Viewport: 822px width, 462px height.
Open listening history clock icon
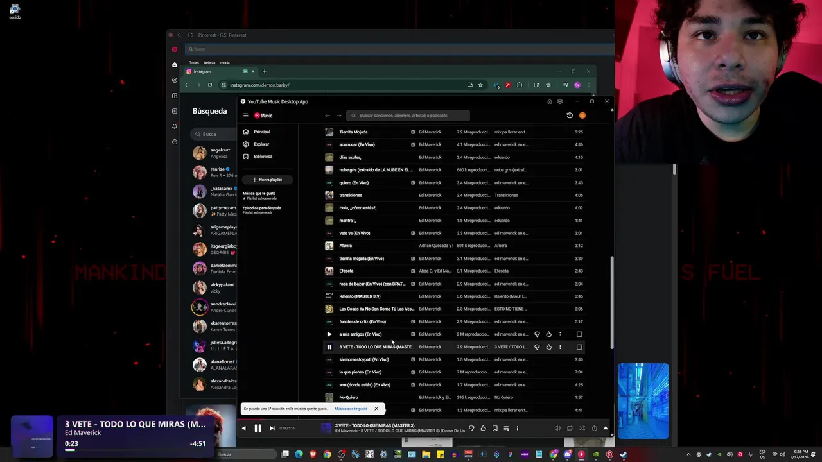[x=570, y=116]
